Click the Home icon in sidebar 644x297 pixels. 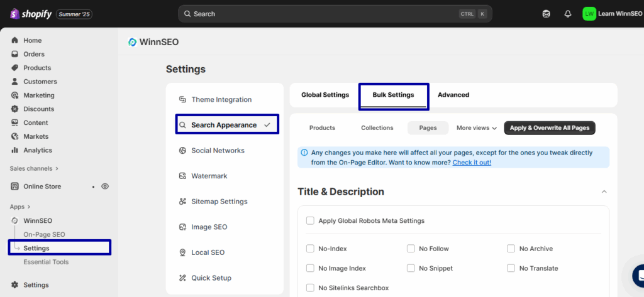15,40
